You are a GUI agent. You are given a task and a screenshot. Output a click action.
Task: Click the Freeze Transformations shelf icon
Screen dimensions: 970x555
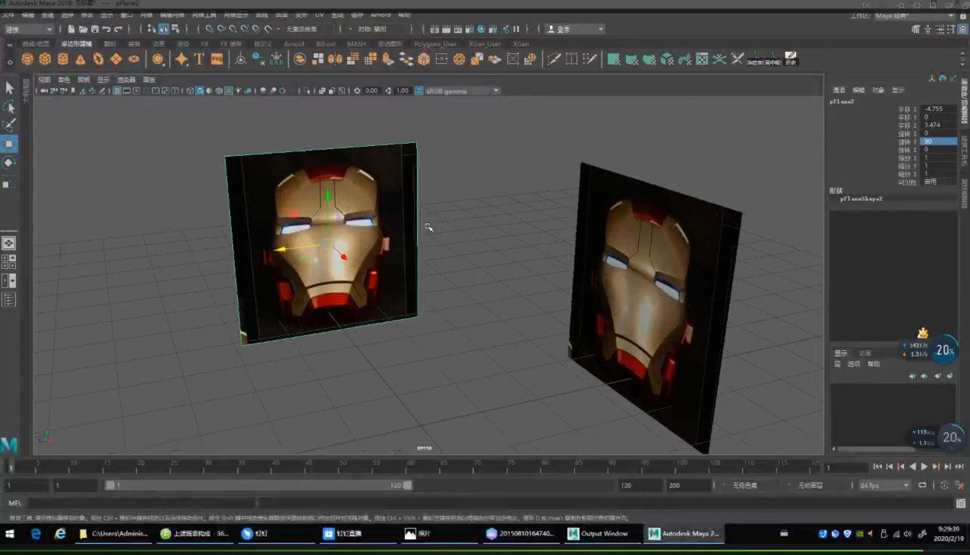755,59
